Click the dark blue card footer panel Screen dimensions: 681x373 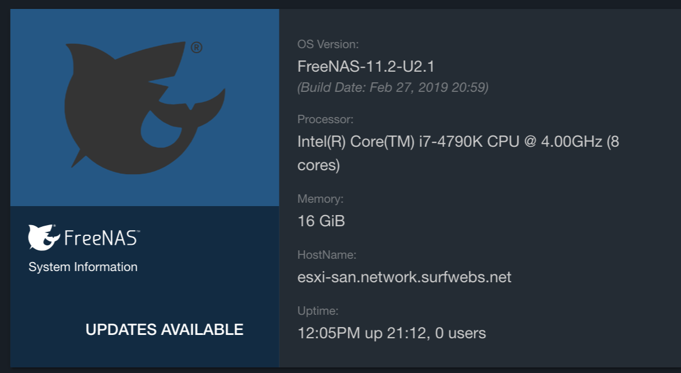click(144, 287)
